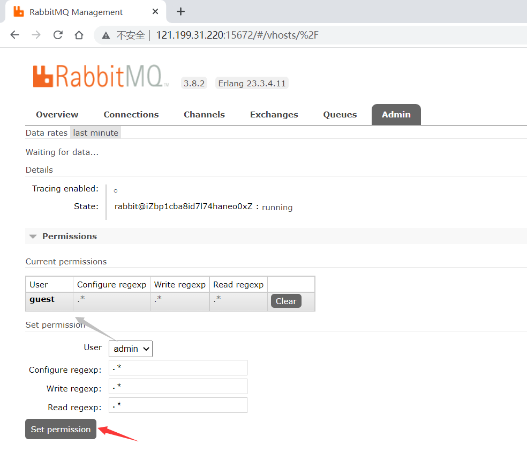Click the address bar URL
This screenshot has width=527, height=451.
(x=237, y=35)
